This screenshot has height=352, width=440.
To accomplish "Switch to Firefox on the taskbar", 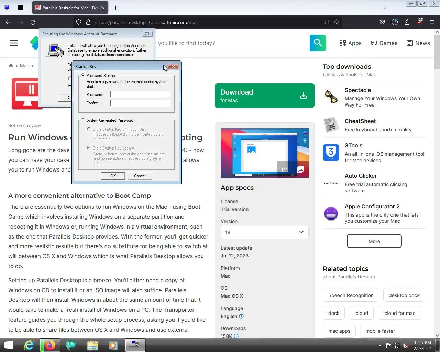I will click(x=50, y=345).
